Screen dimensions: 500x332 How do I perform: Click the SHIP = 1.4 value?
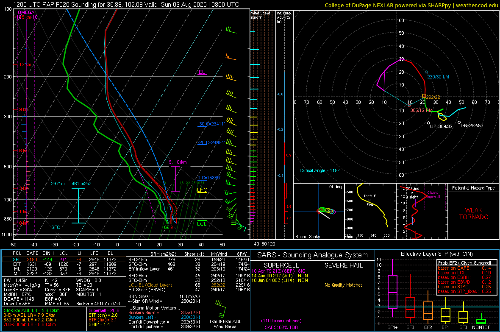click(x=99, y=324)
